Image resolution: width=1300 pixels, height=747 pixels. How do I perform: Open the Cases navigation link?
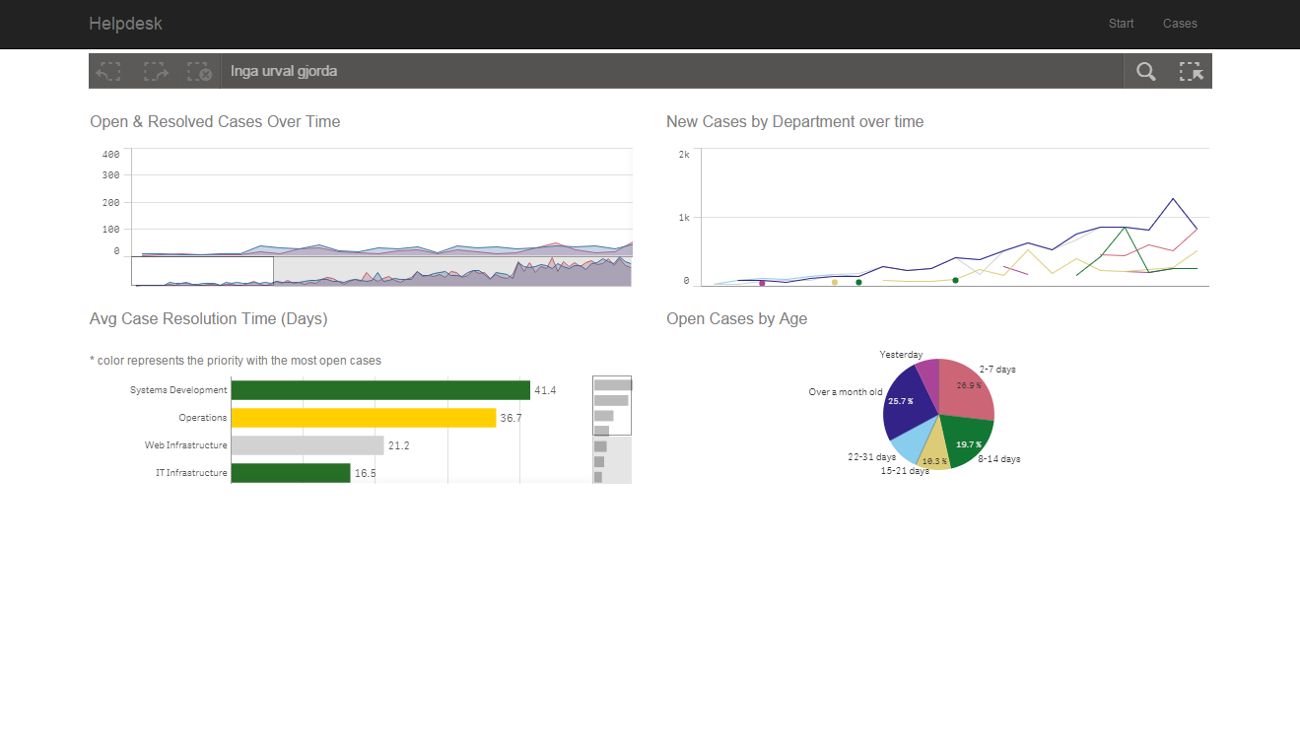(1180, 24)
